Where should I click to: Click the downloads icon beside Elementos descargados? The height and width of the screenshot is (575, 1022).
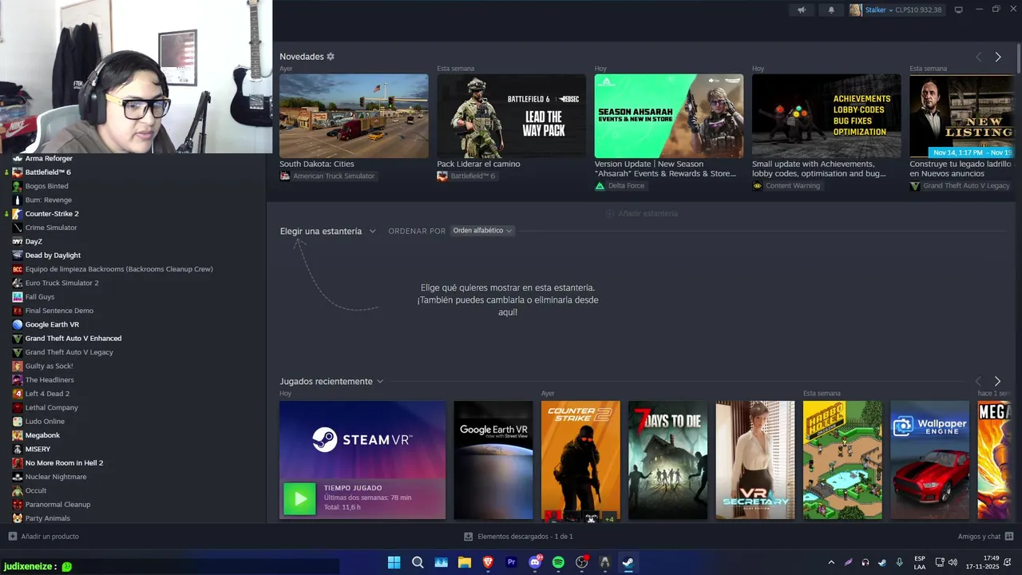click(x=469, y=537)
